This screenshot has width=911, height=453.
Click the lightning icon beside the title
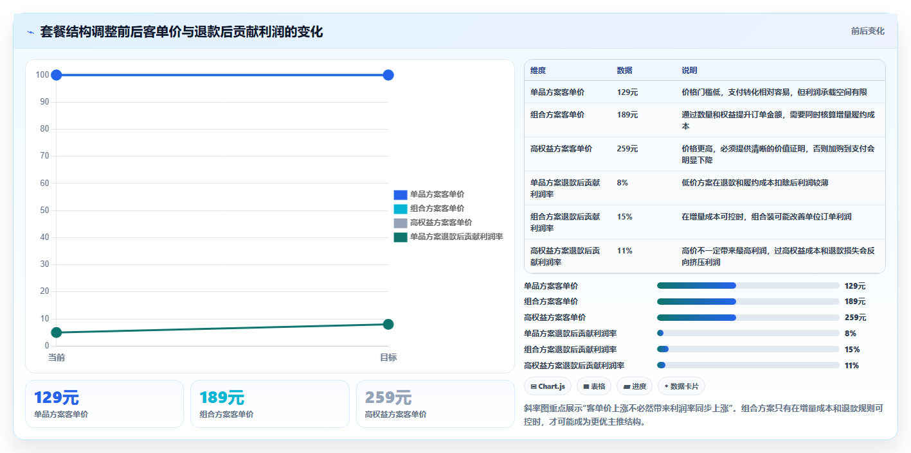[x=31, y=32]
